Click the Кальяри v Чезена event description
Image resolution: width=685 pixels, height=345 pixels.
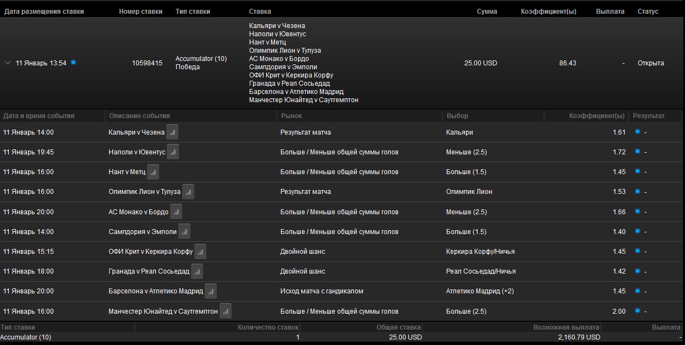click(x=136, y=132)
